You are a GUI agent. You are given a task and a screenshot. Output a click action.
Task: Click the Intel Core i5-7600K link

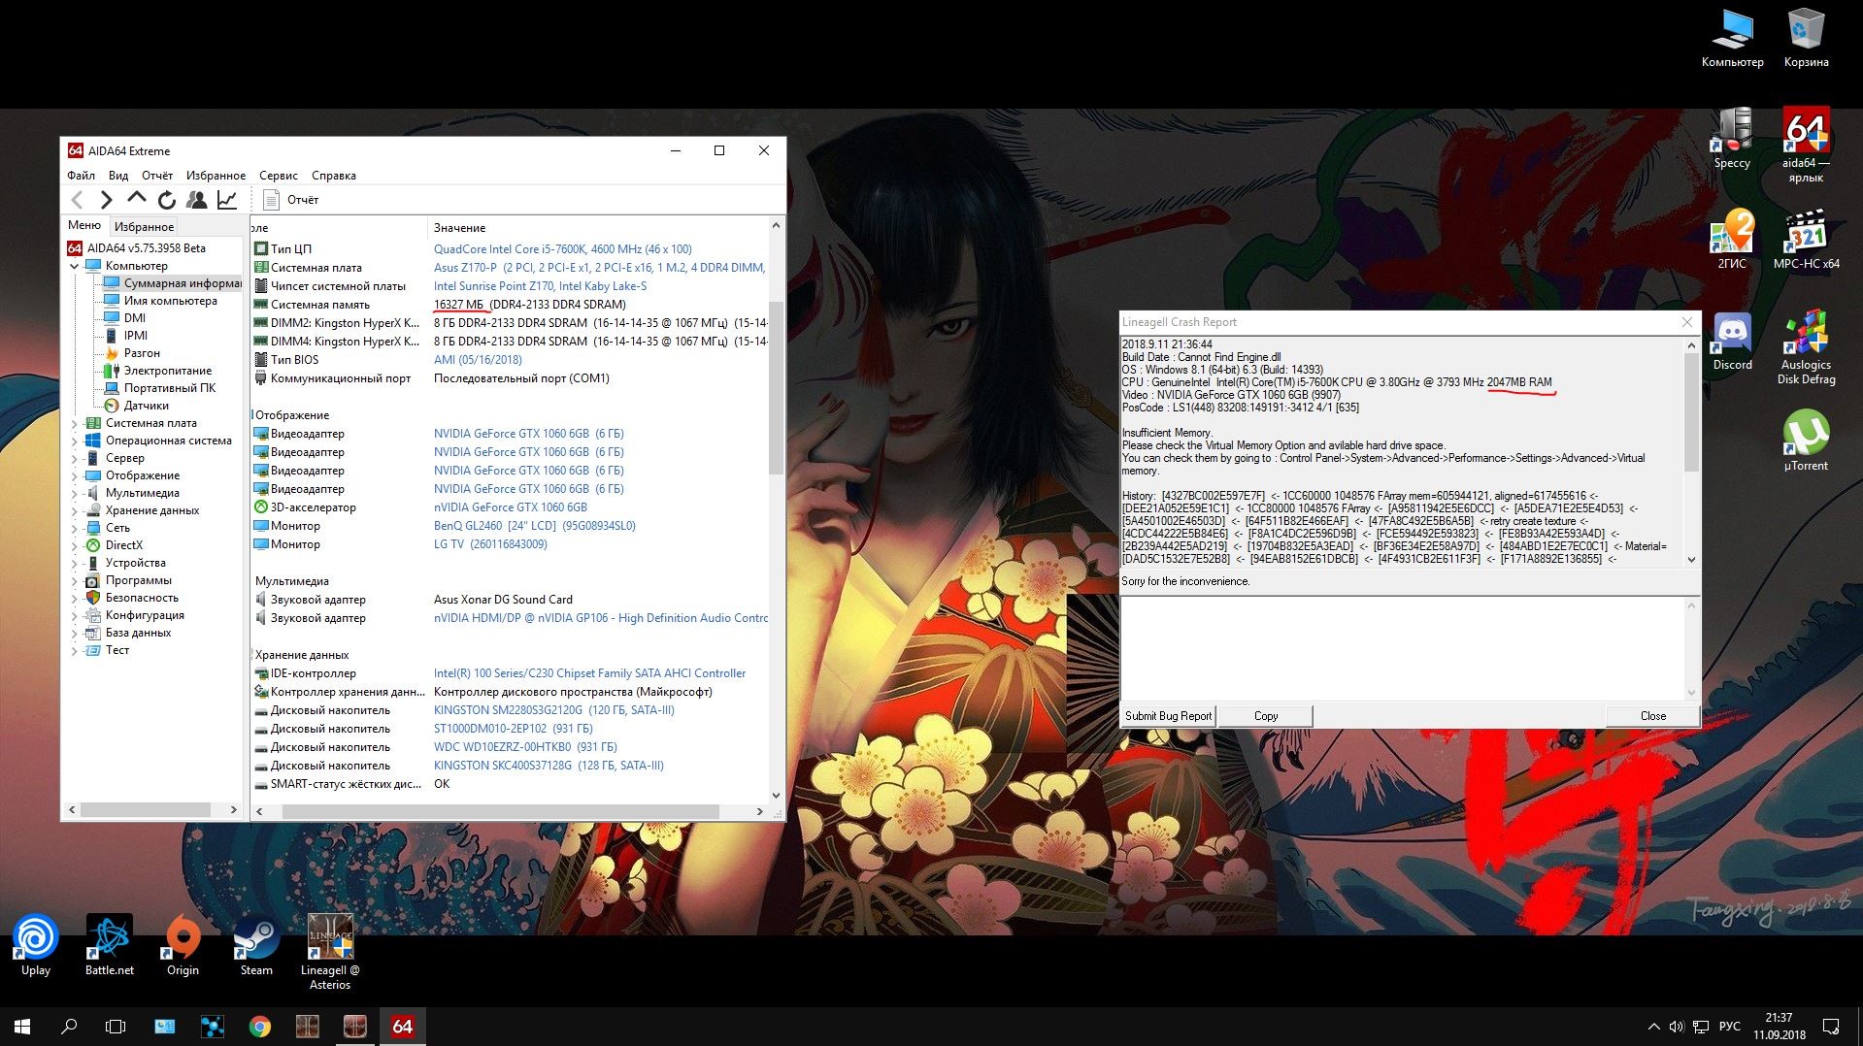pos(563,249)
